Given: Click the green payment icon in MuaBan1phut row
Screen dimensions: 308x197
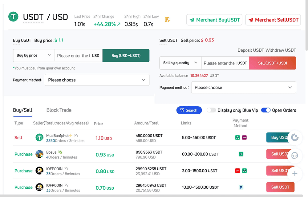Looking at the screenshot, I should 237,138.
